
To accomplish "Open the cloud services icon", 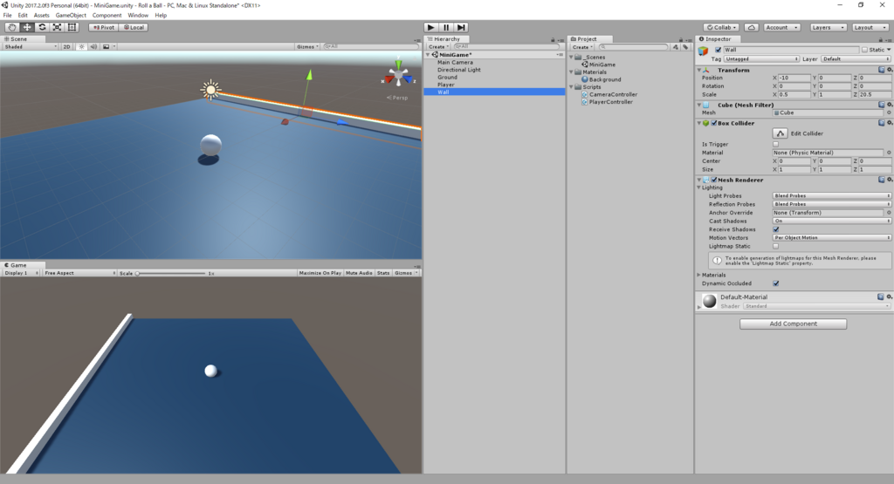I will pos(752,27).
